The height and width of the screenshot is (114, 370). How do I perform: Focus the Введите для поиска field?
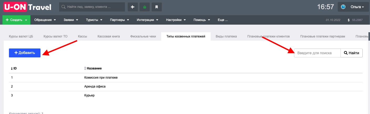[x=317, y=53]
